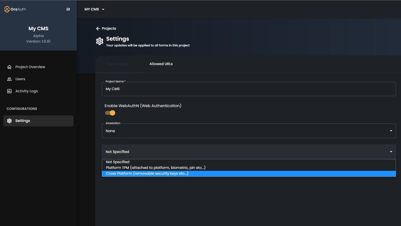401x226 pixels.
Task: Click the Project Overview home icon
Action: pyautogui.click(x=9, y=67)
